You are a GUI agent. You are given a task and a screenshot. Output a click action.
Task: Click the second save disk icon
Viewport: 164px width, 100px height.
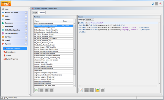click(92, 90)
